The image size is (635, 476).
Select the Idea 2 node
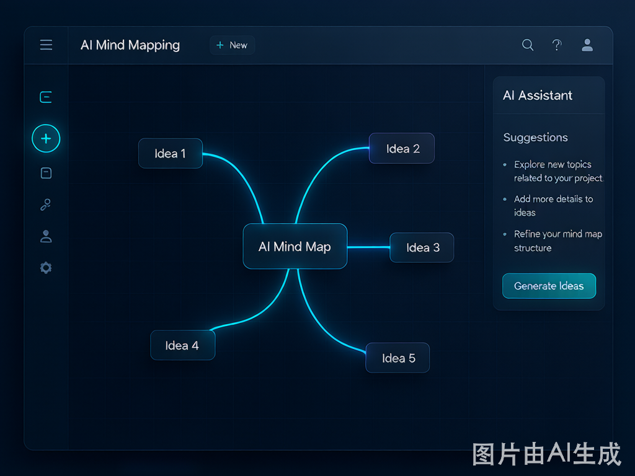(402, 148)
